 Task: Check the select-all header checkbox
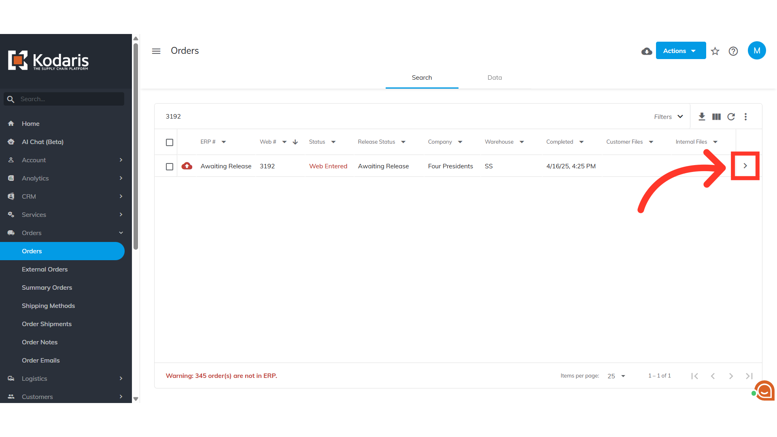point(170,142)
